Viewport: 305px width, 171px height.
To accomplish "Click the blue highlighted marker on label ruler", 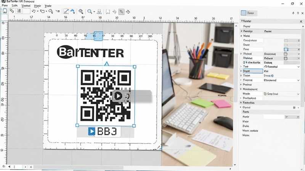I will [98, 36].
